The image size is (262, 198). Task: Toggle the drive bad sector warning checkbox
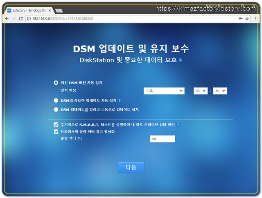click(56, 132)
